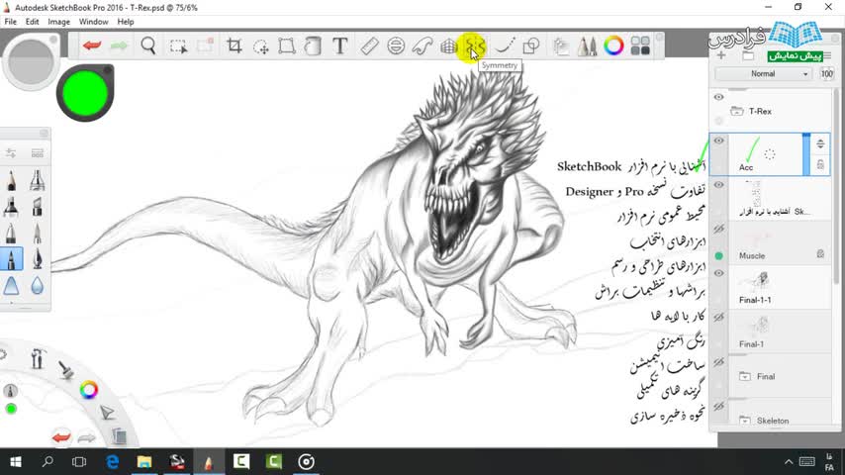
Task: Expand the Skeleton layer group
Action: (x=745, y=421)
